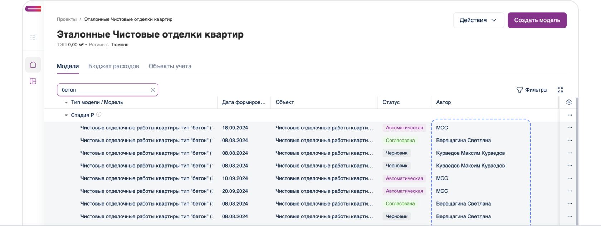Screen dimensions: 601x226
Task: Switch to Объекты учета tab
Action: click(170, 66)
